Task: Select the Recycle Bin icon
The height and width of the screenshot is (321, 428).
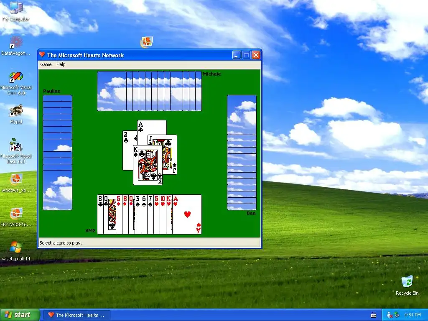Action: [x=407, y=285]
